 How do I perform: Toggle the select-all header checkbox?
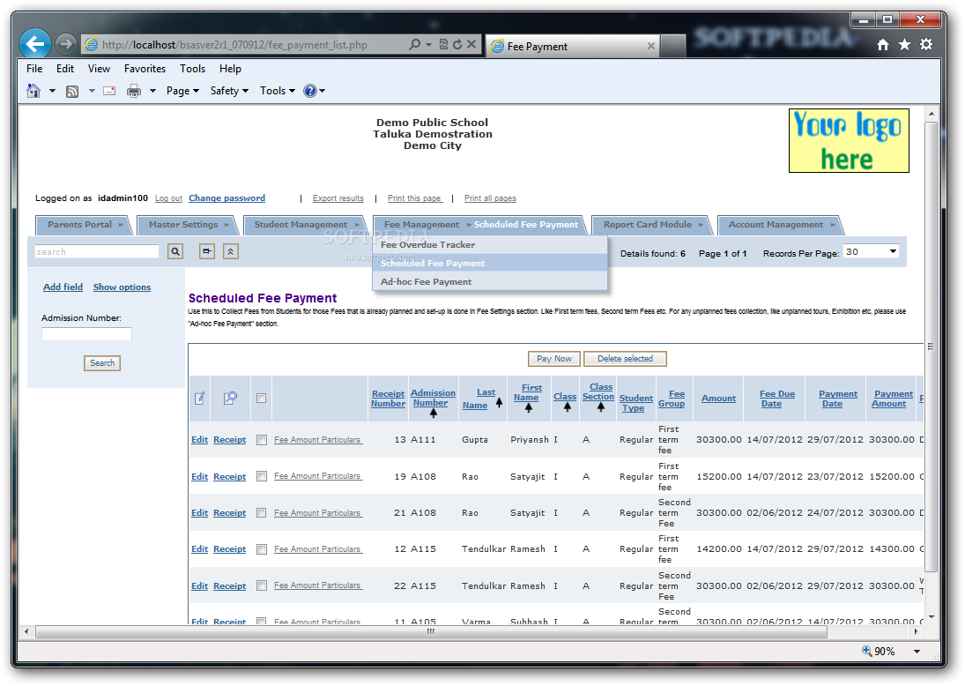[262, 399]
